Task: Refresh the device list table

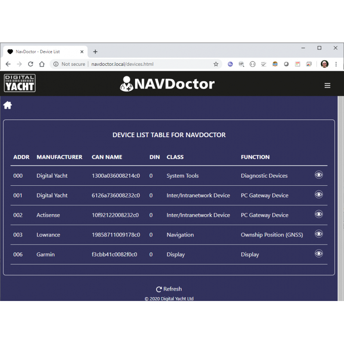Action: click(x=169, y=289)
